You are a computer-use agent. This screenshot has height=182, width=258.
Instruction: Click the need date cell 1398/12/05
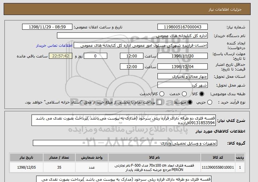point(26,167)
